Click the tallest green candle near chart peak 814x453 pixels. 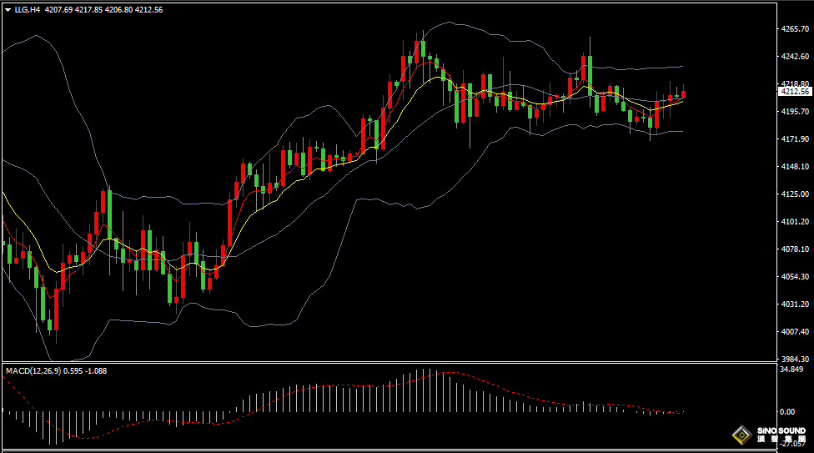590,75
